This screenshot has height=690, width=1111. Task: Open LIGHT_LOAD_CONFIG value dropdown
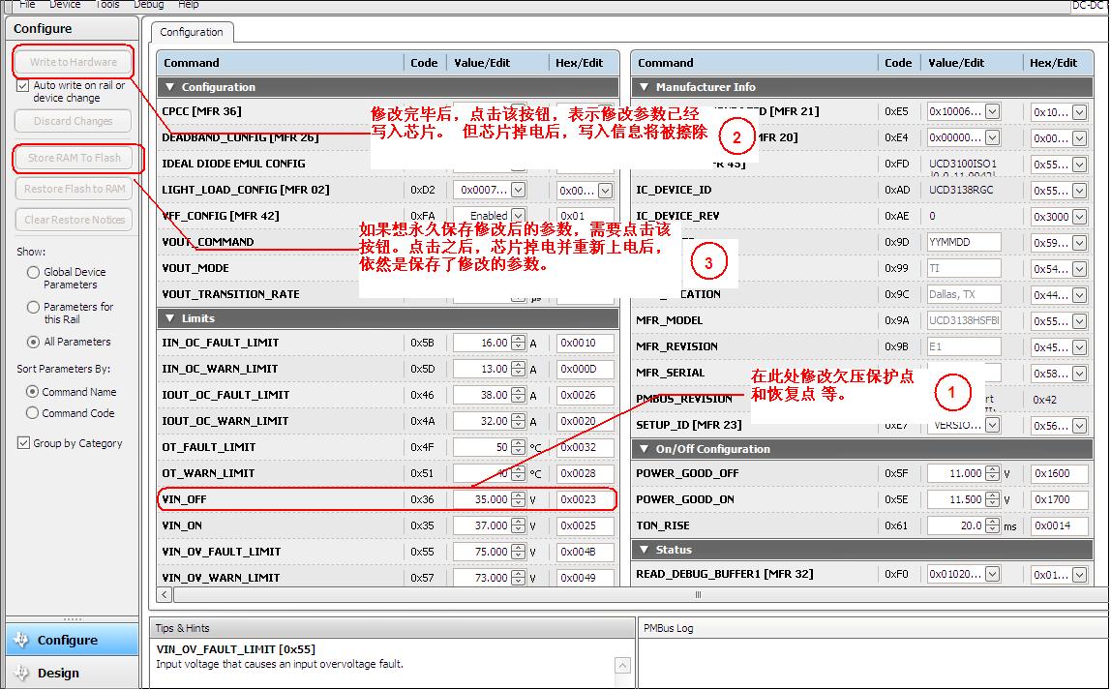(x=518, y=190)
